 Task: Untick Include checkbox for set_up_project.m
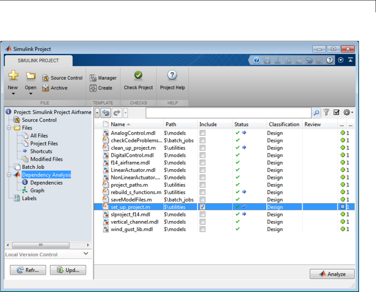point(202,207)
